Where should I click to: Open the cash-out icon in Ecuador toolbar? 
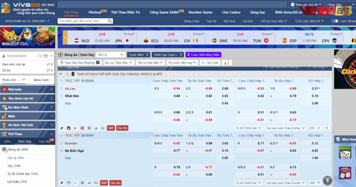(96, 183)
